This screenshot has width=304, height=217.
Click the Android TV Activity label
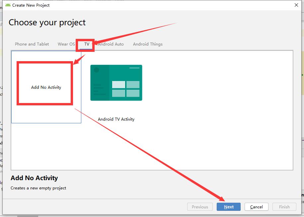(116, 119)
